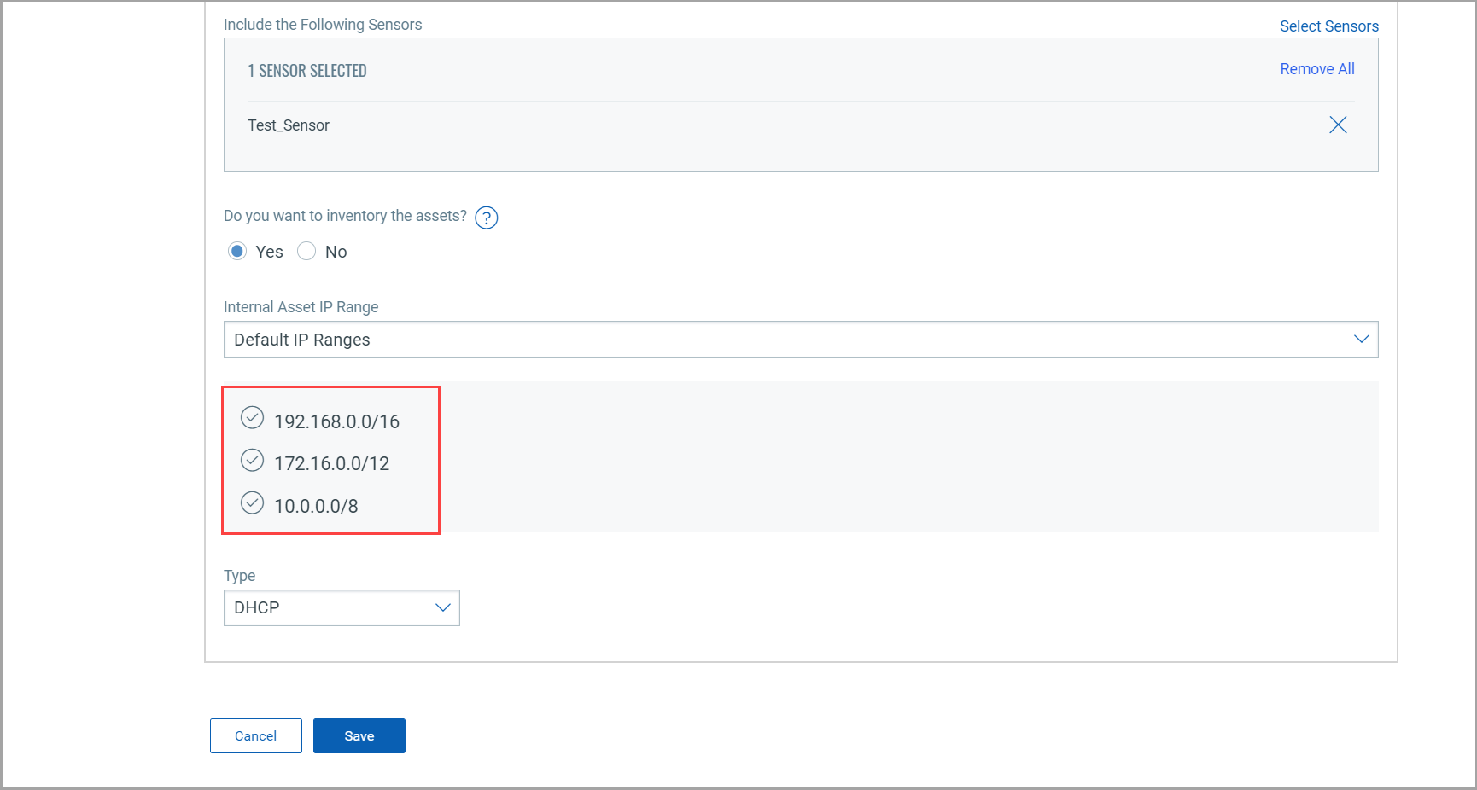Click the chevron on the DHCP type field
Screen dimensions: 1477x790
click(443, 607)
